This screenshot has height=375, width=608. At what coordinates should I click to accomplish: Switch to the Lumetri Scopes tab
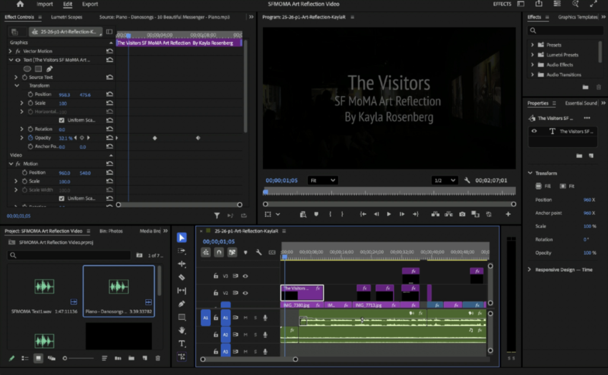(66, 17)
